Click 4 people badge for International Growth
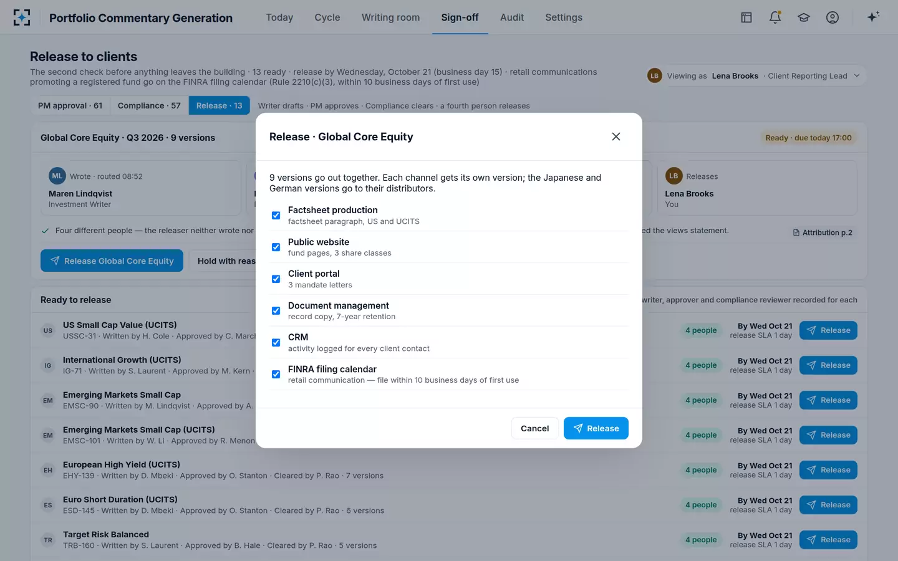 (x=701, y=365)
